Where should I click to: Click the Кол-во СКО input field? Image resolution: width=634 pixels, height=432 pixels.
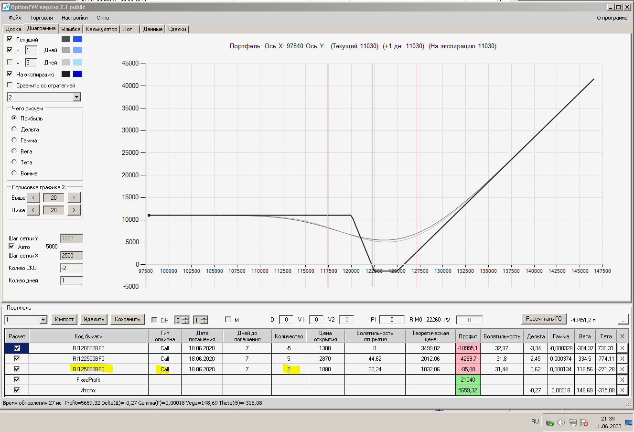(72, 268)
